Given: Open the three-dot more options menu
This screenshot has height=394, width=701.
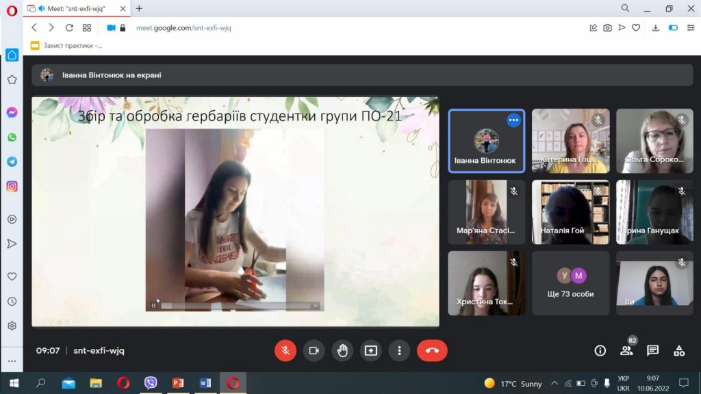Looking at the screenshot, I should (399, 351).
